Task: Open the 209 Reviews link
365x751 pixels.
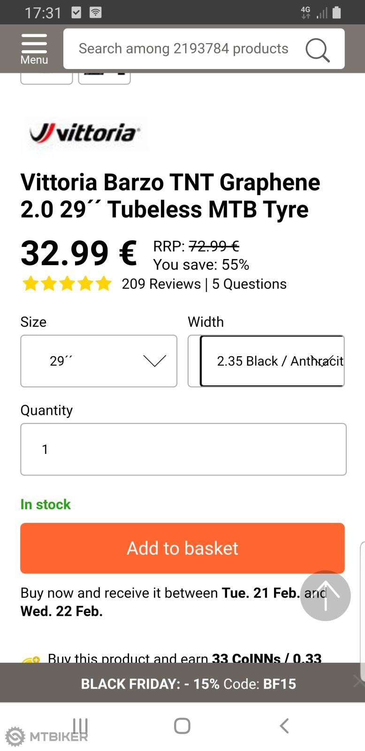Action: click(161, 284)
